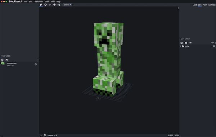Open the View menu

pos(53,2)
